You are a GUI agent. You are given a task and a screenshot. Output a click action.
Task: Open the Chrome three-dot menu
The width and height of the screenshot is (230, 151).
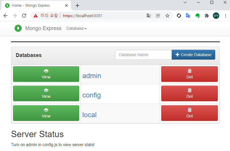[x=225, y=16]
